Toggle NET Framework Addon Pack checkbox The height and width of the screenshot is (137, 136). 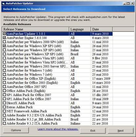coord(4,111)
